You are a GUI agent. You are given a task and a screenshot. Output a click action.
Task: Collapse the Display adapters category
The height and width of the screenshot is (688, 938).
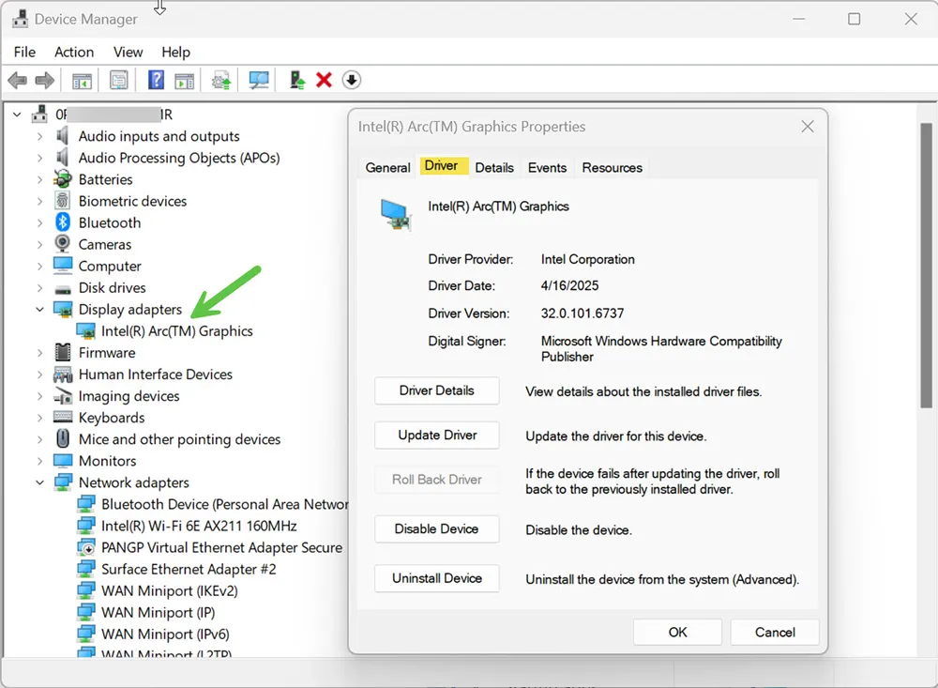pyautogui.click(x=40, y=309)
